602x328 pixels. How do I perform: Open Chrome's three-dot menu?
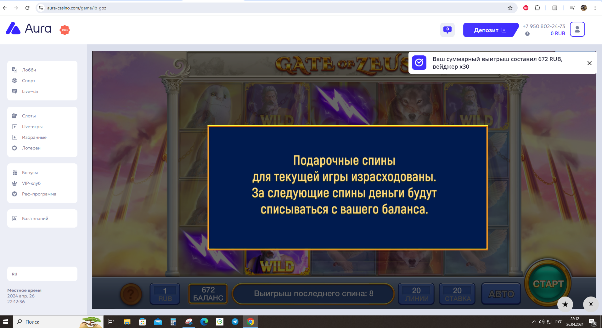coord(595,8)
